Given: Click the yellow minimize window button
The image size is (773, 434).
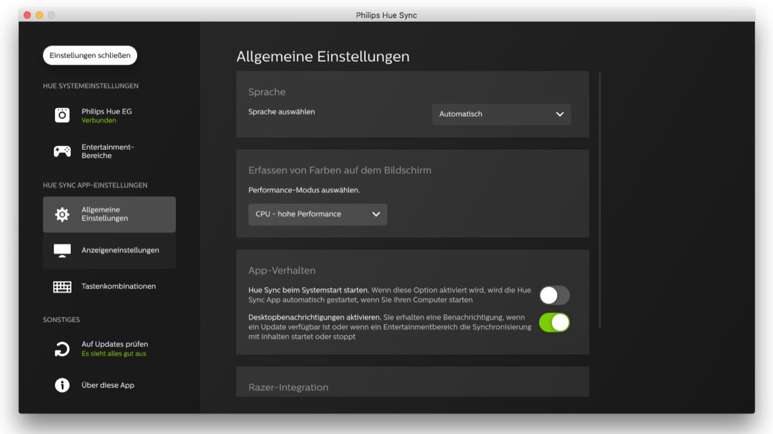Looking at the screenshot, I should coord(39,15).
